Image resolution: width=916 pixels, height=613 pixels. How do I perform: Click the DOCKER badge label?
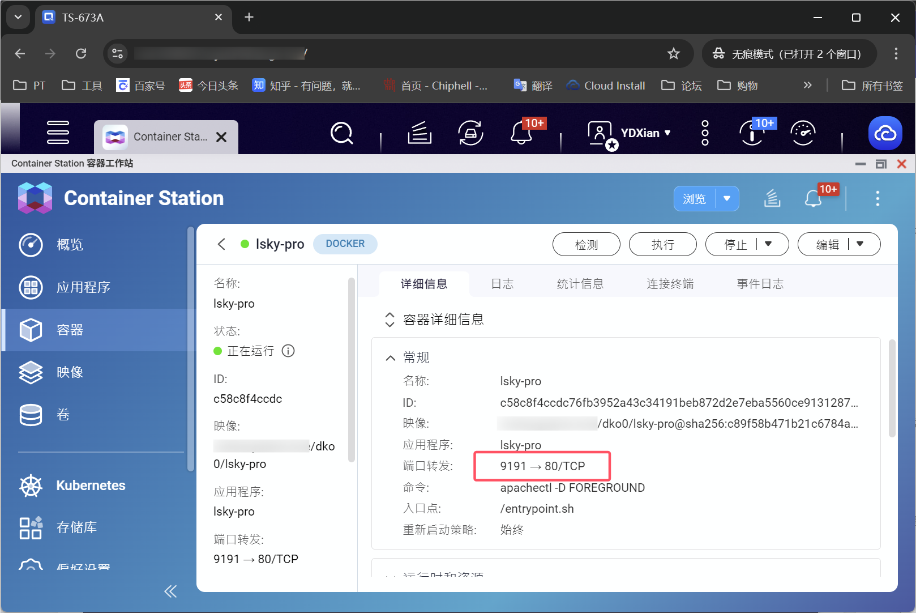345,244
